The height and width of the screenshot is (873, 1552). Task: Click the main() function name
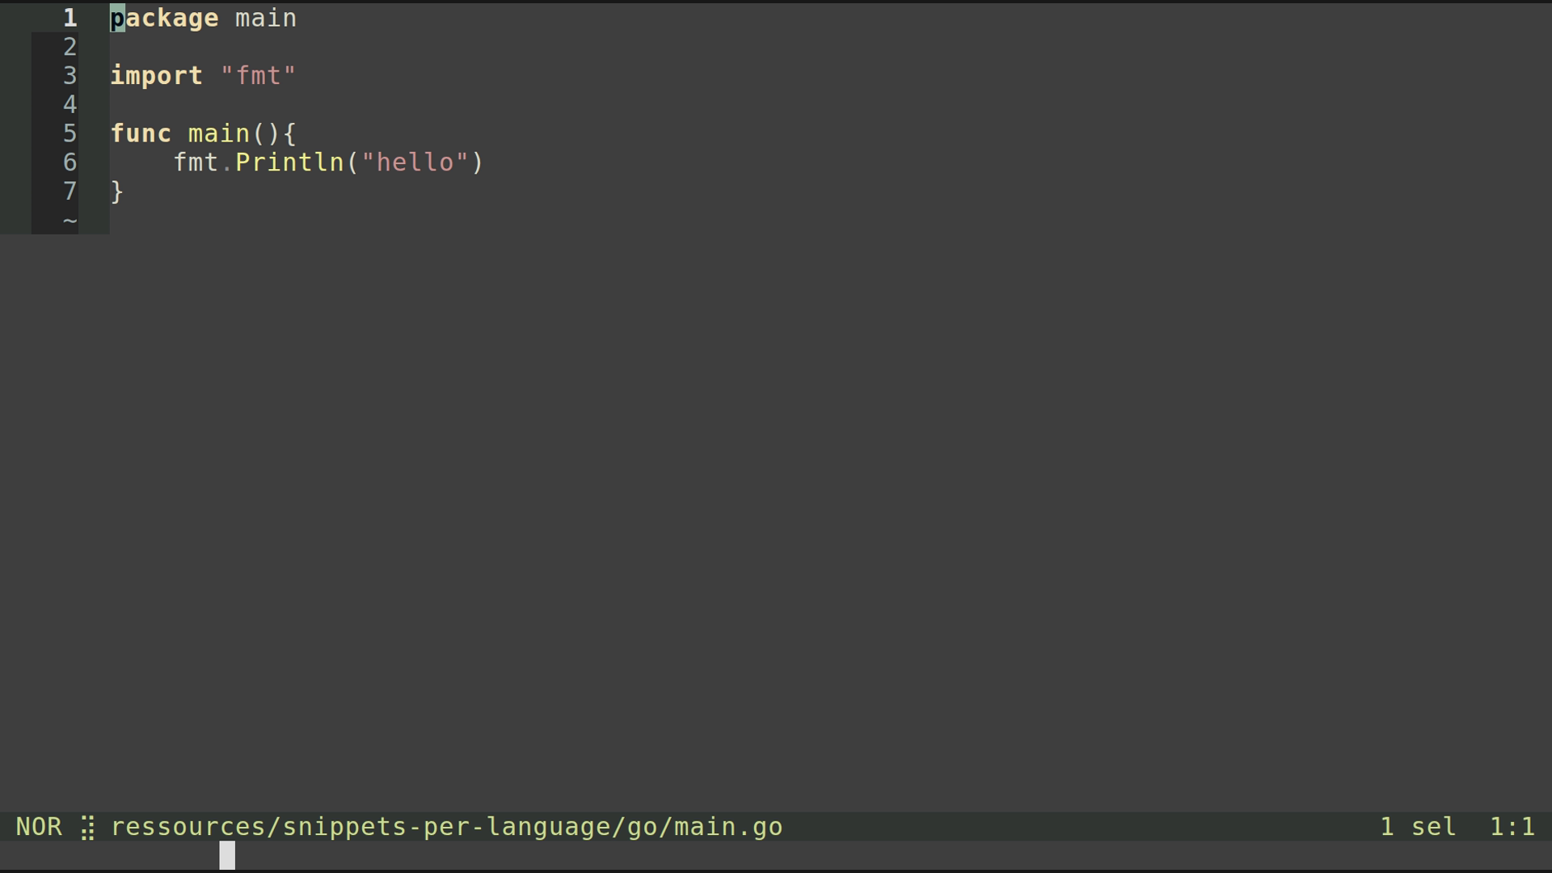tap(219, 133)
